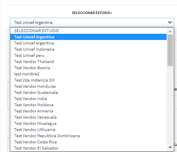The width and height of the screenshot is (177, 152).
Task: Select Test Vendor Thailand
Action: pos(88,62)
